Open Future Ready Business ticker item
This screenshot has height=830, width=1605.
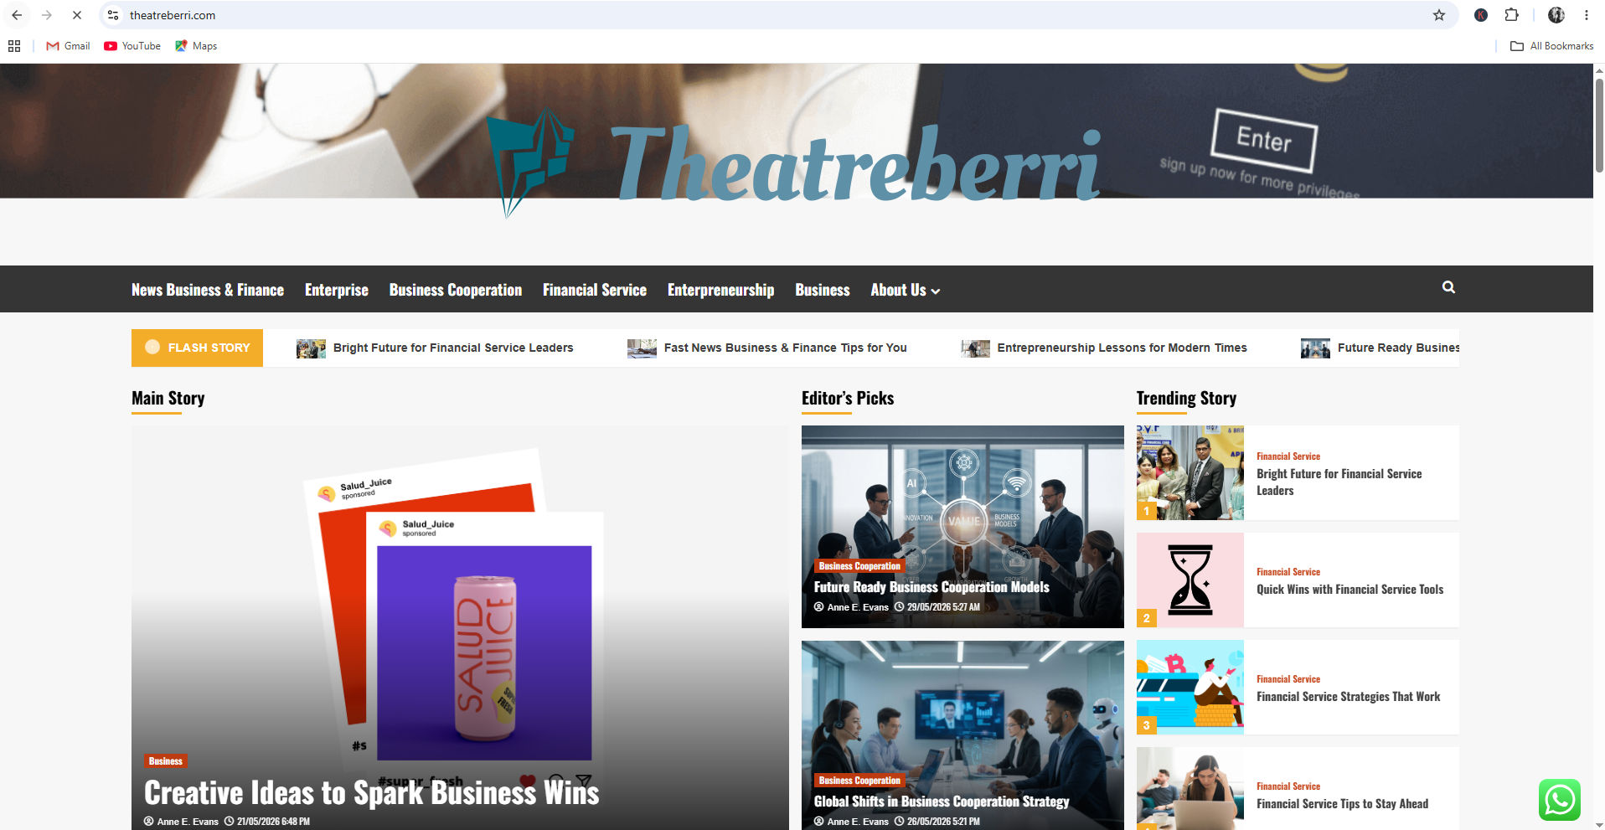1398,348
